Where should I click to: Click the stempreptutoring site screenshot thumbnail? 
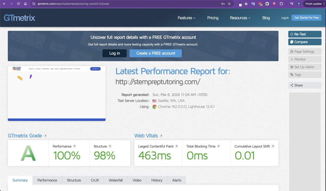(57, 94)
